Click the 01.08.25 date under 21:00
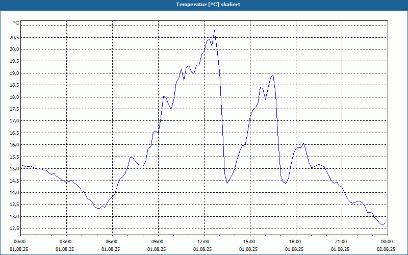The height and width of the screenshot is (255, 408). tap(340, 249)
